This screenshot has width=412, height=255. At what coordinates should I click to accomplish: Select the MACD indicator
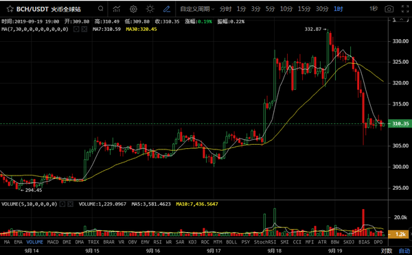pos(53,242)
